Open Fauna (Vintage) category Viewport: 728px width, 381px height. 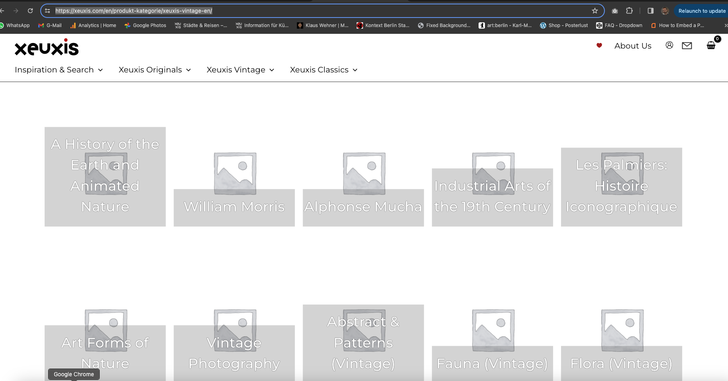[x=493, y=363]
